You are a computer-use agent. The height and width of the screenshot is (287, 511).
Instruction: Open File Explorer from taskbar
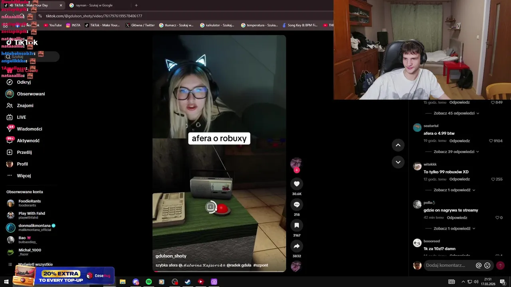point(123,282)
